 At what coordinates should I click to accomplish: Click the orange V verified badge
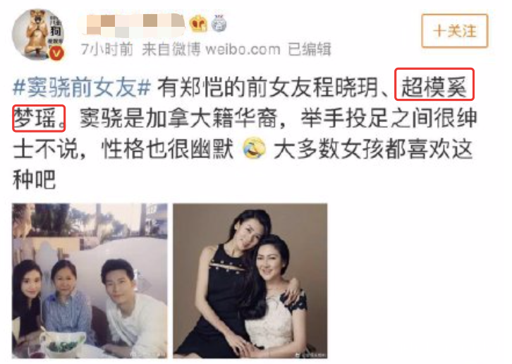click(x=56, y=53)
